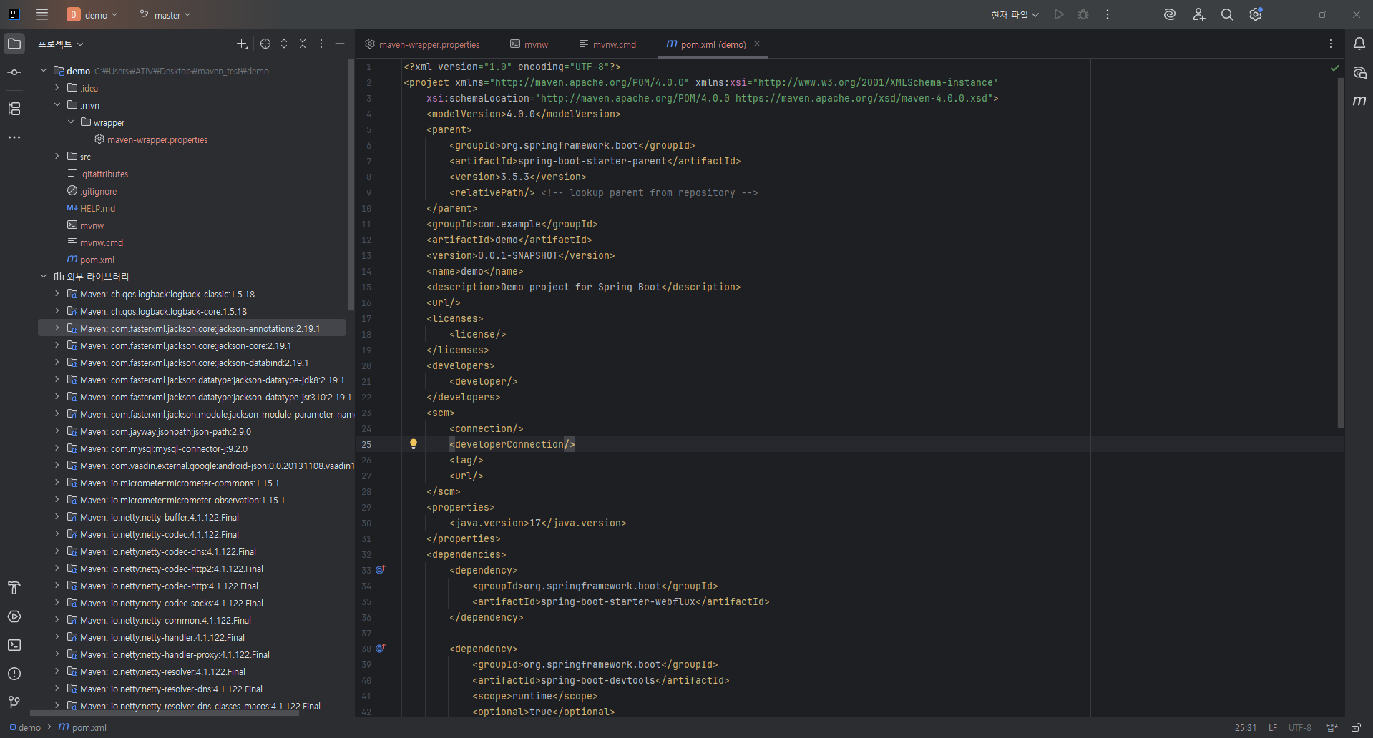Collapse the wrapper folder
The image size is (1373, 738).
tap(71, 122)
